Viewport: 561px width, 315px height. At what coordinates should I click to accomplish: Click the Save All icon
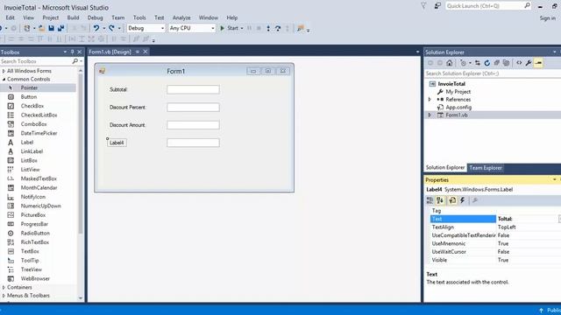(60, 28)
